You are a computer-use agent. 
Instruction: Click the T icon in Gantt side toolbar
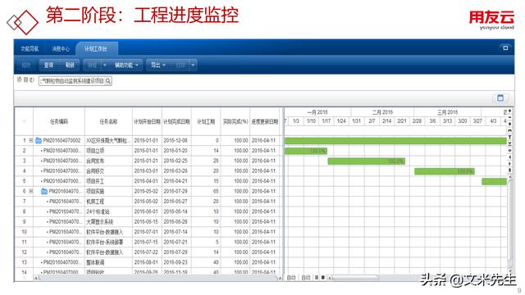pyautogui.click(x=509, y=137)
